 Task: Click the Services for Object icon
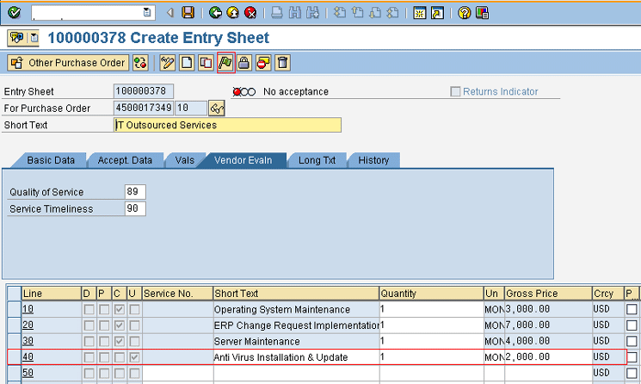(16, 38)
